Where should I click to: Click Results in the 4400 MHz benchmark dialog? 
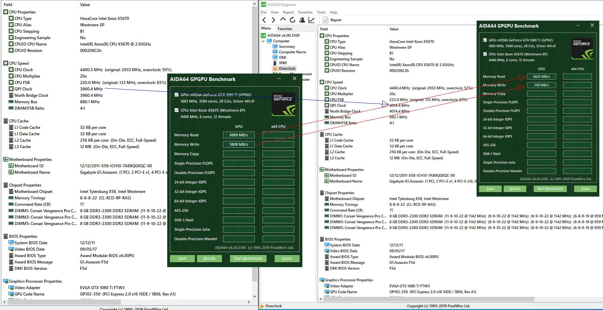[x=209, y=258]
